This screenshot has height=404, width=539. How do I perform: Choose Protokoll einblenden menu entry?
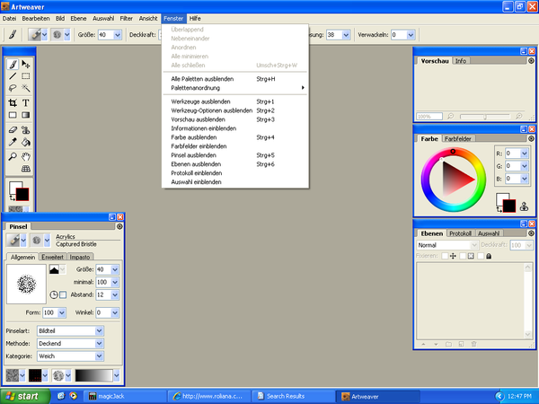click(235, 173)
